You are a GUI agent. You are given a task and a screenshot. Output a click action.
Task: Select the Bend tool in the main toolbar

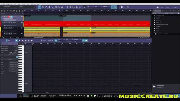59,7
